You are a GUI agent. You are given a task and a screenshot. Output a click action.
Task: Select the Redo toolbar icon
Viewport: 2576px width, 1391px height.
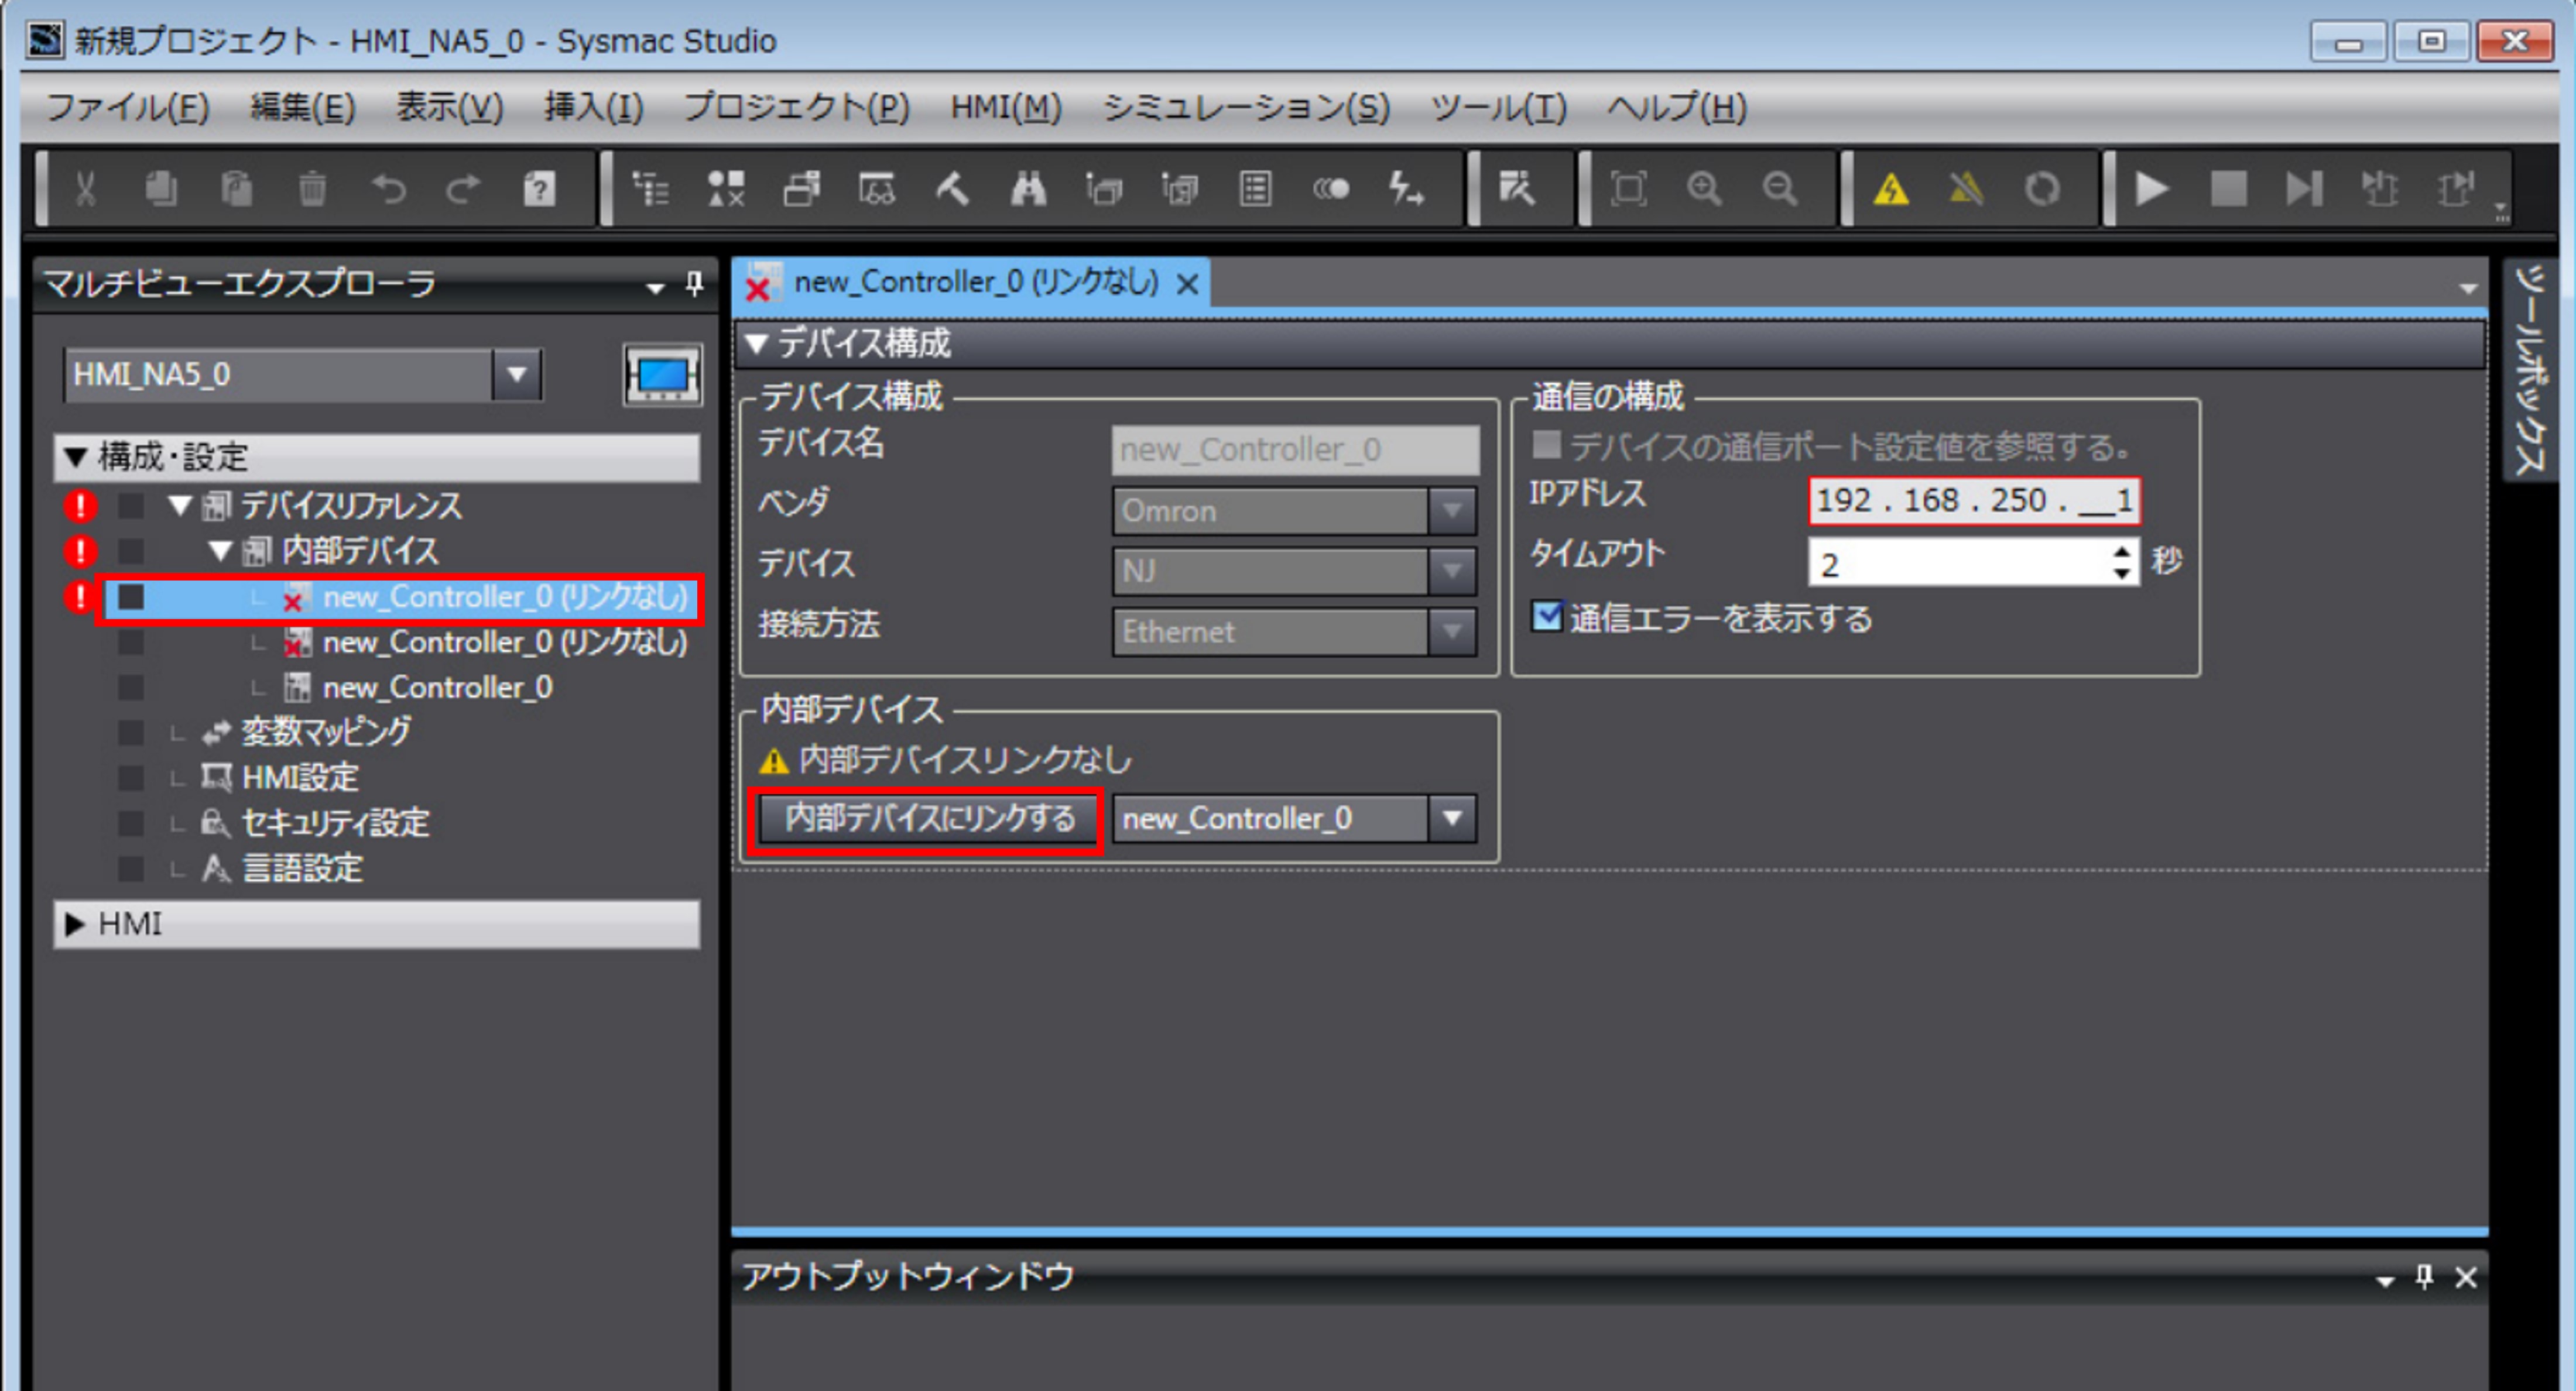(x=463, y=189)
